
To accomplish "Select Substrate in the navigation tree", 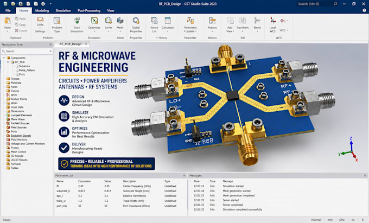I will click(x=24, y=66).
